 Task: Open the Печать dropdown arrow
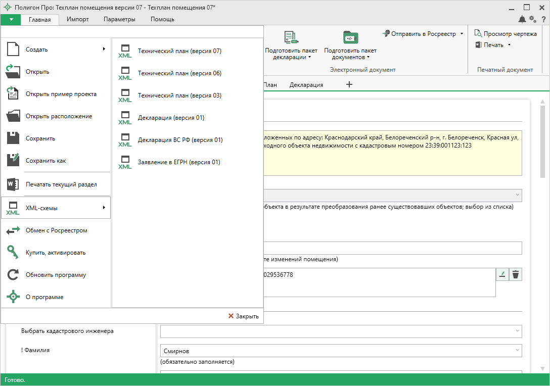click(x=509, y=45)
